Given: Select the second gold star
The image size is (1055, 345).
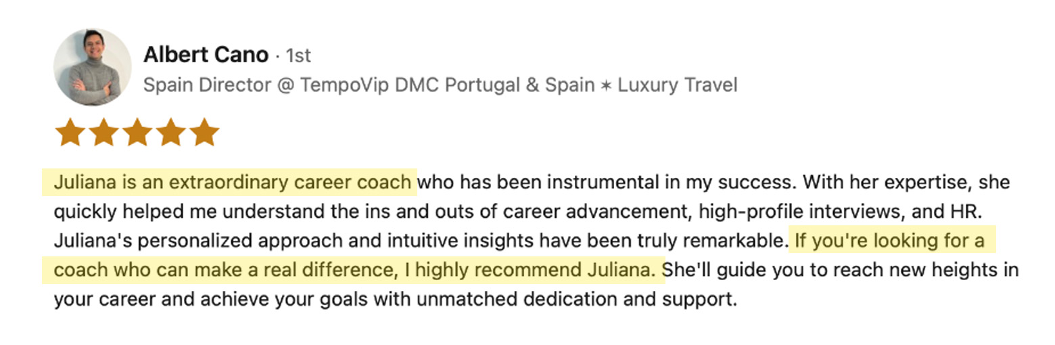Looking at the screenshot, I should [x=103, y=133].
